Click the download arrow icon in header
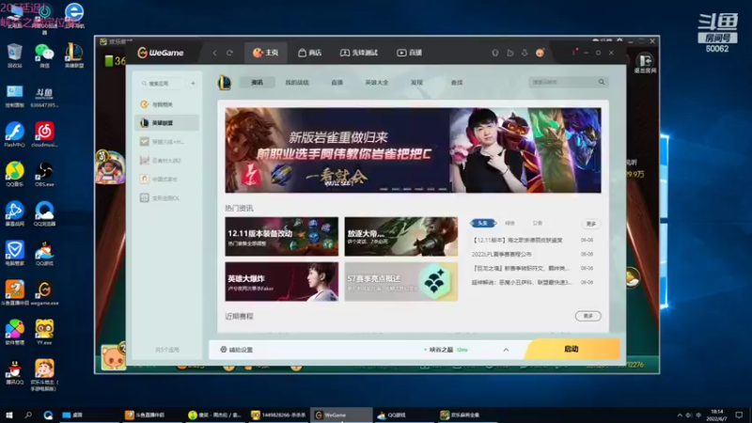Image resolution: width=752 pixels, height=423 pixels. (525, 53)
